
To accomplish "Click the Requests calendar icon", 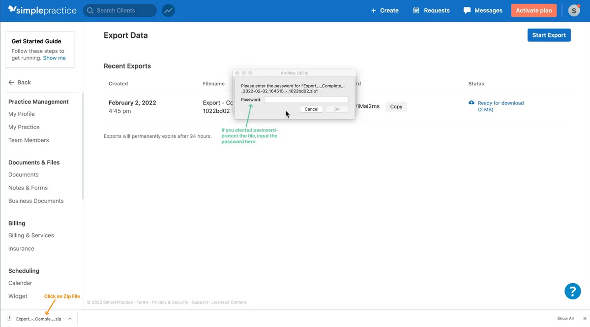I will coord(416,10).
